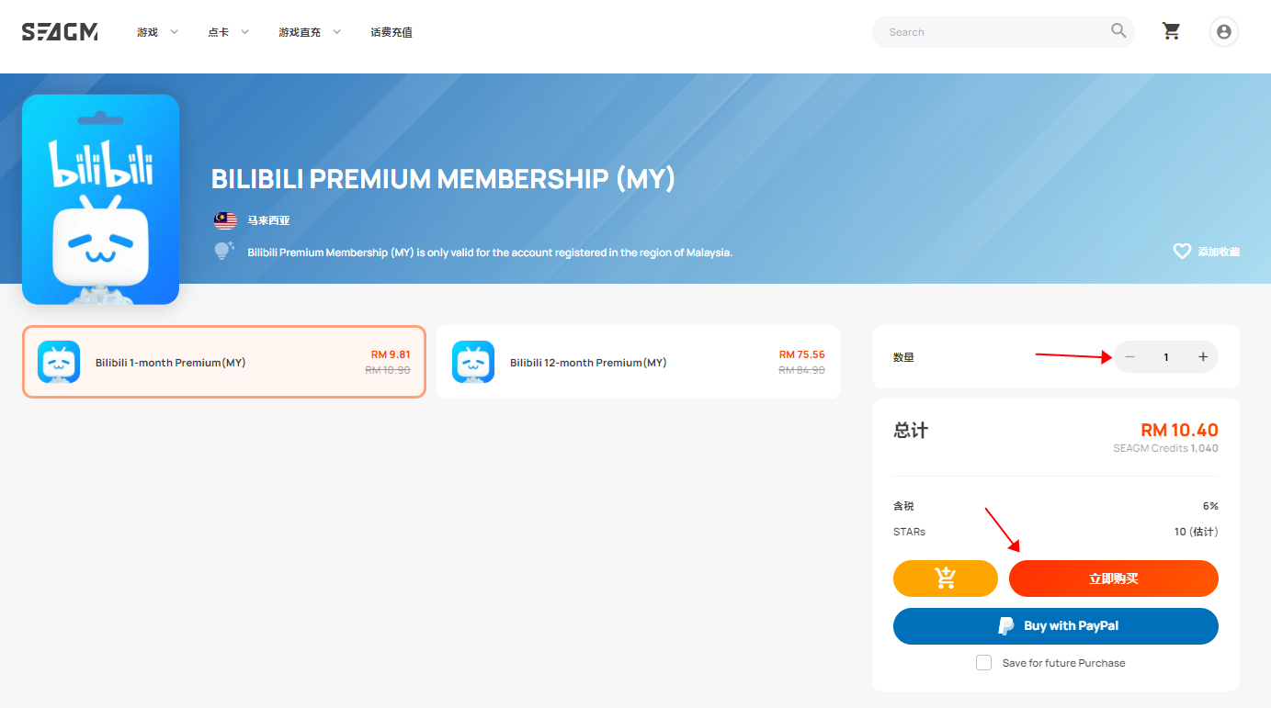The width and height of the screenshot is (1271, 708).
Task: Click the Bilibili 1-month product icon
Action: pyautogui.click(x=59, y=362)
